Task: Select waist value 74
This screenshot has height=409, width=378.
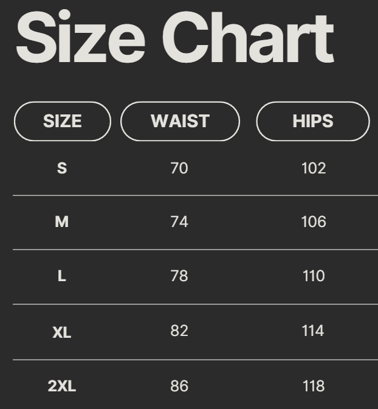Action: (x=179, y=222)
